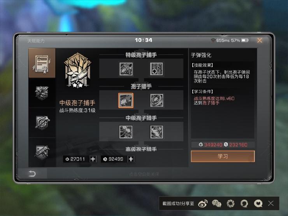Dismiss the 截图成功 share bar
Image resolution: width=288 pixels, height=216 pixels.
pos(271,203)
